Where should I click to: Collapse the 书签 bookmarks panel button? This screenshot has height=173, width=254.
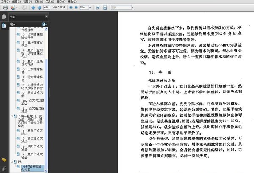[46, 16]
